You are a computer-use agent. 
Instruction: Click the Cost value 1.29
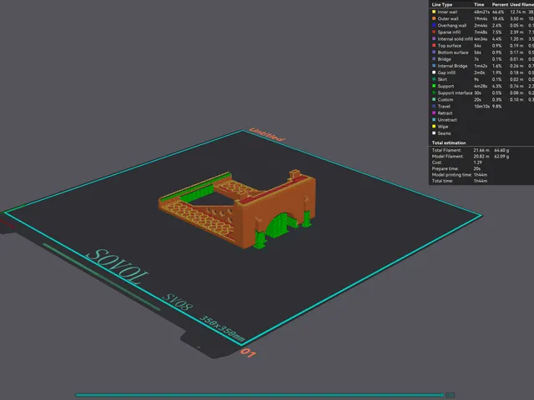[x=477, y=162]
